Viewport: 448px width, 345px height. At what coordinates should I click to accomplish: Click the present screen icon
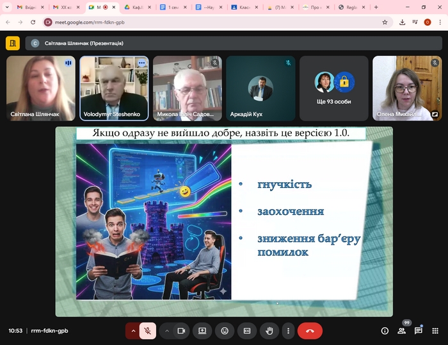click(x=202, y=331)
